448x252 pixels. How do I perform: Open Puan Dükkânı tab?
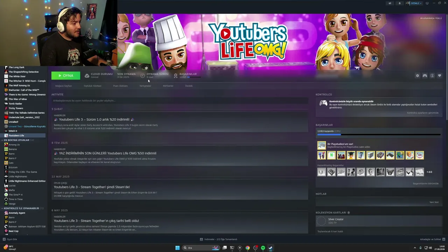click(120, 86)
